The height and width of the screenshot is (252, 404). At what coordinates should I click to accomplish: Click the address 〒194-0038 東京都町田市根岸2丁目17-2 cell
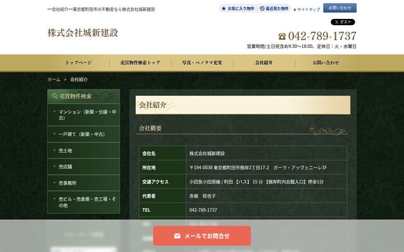(x=266, y=168)
